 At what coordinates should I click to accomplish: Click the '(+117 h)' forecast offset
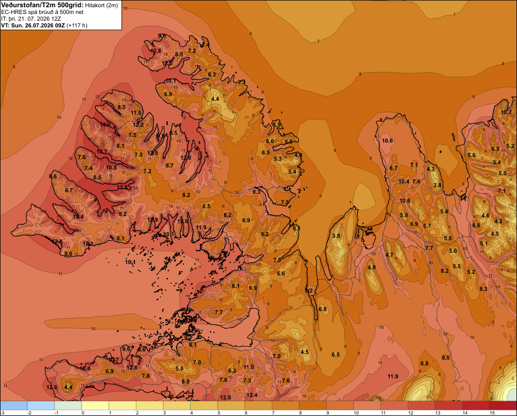77,25
